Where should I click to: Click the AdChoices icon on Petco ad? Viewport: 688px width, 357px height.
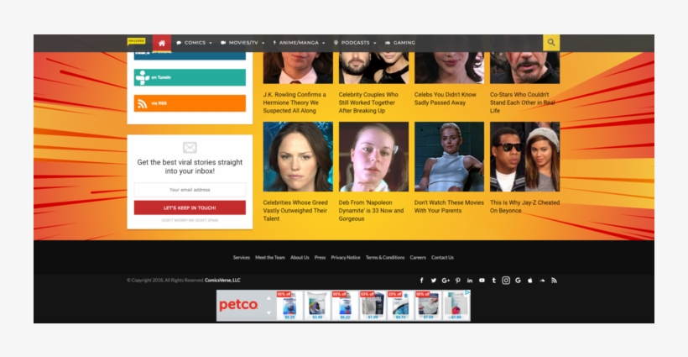[467, 292]
